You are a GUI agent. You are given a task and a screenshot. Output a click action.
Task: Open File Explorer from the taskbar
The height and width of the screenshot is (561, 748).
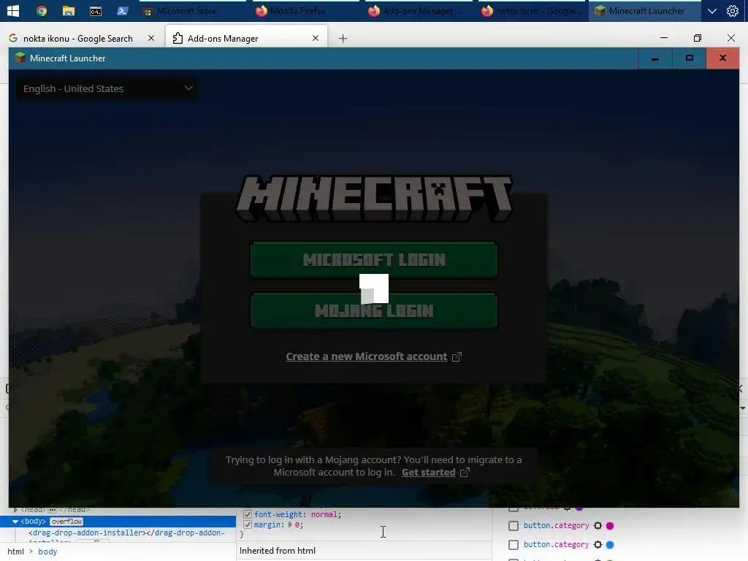click(69, 10)
